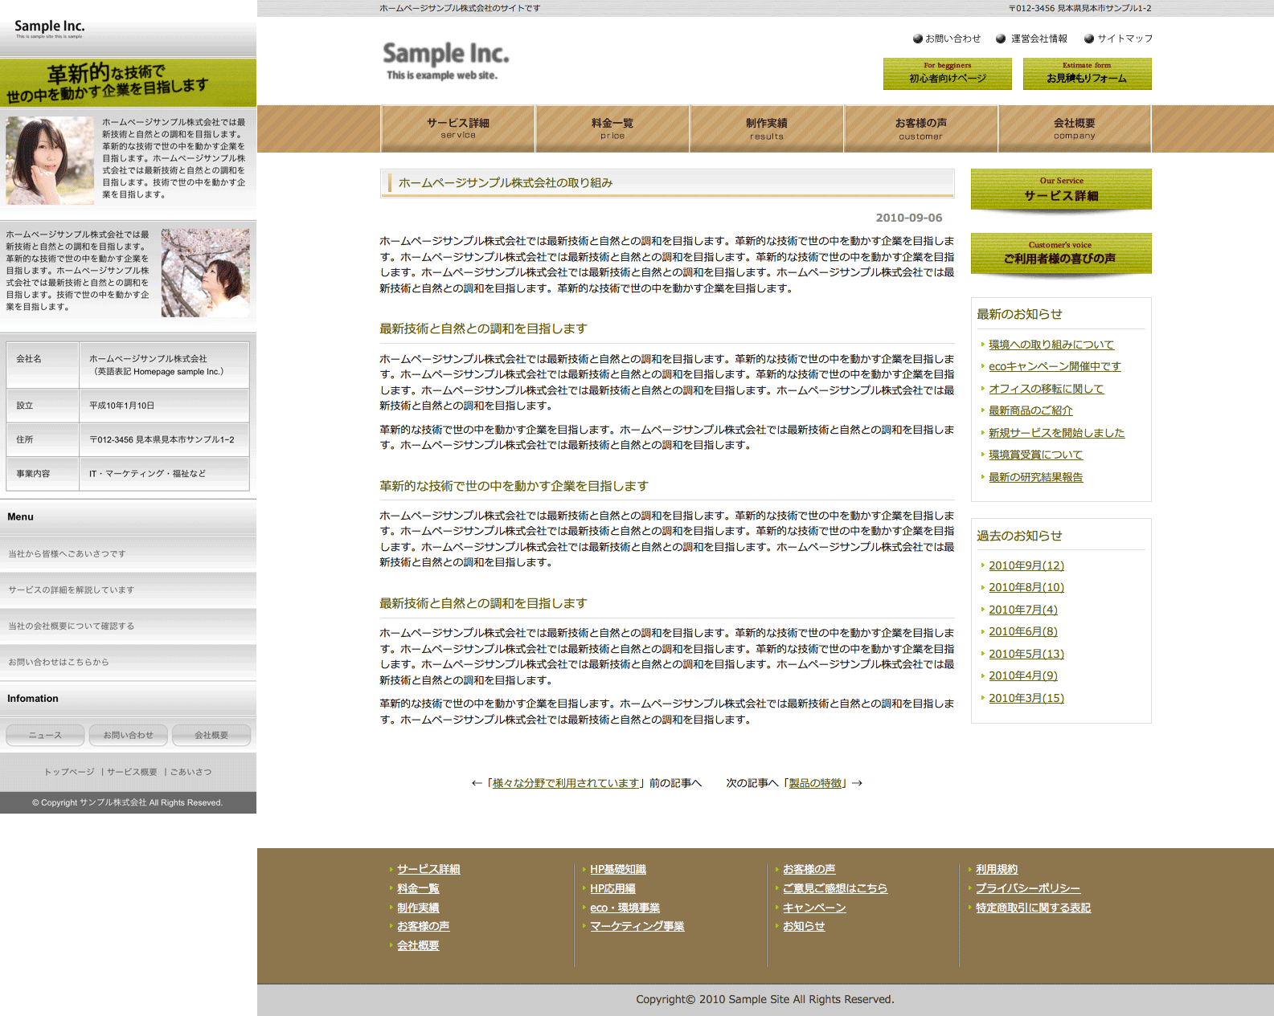This screenshot has height=1016, width=1274.
Task: Click the 運営会社情報 top link
Action: click(x=1038, y=39)
